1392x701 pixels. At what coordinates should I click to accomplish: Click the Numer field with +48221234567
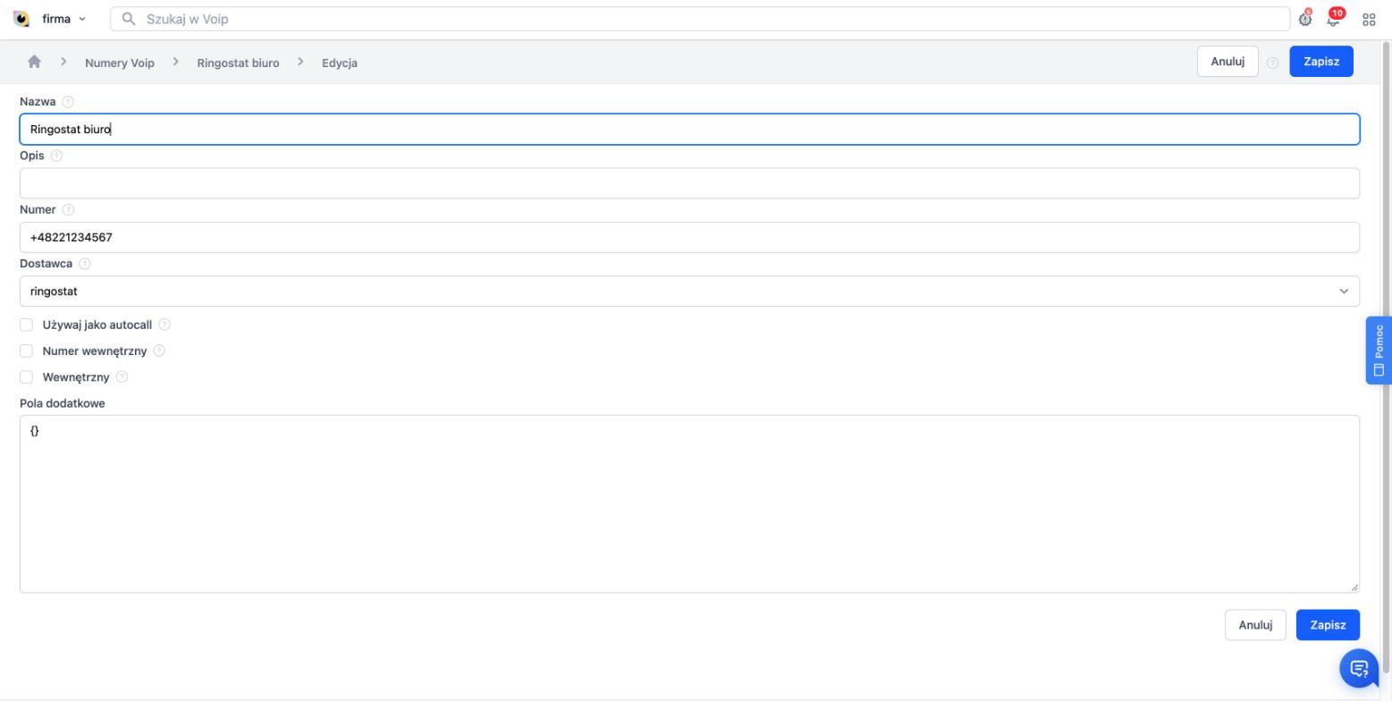click(689, 237)
